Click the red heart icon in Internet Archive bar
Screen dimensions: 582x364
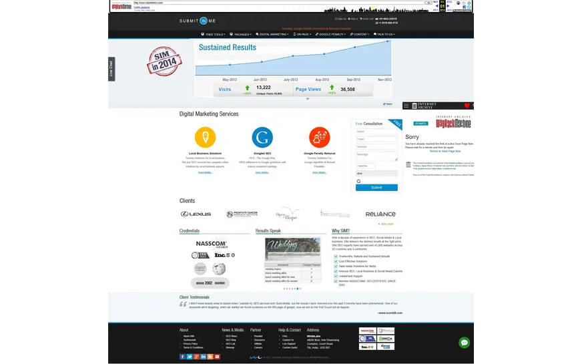click(x=467, y=106)
